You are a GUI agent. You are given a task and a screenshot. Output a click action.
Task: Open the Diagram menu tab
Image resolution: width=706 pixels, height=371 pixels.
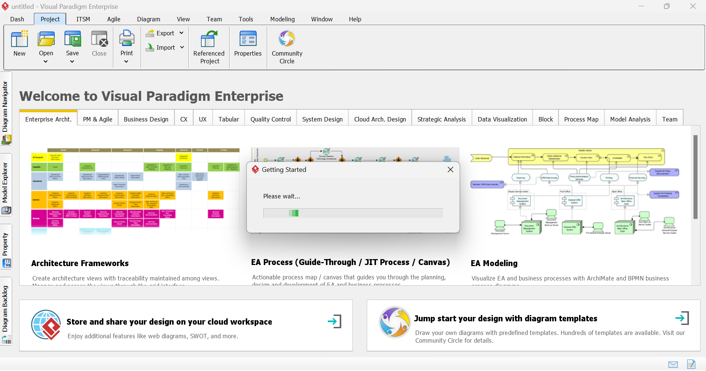[x=149, y=19]
